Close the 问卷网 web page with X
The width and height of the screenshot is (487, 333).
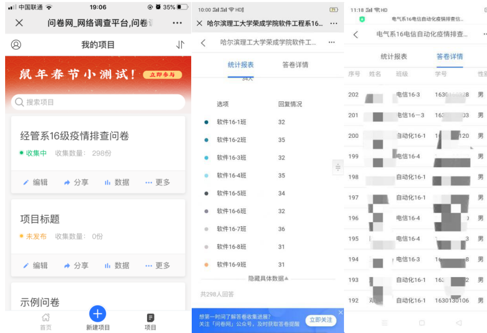point(19,23)
